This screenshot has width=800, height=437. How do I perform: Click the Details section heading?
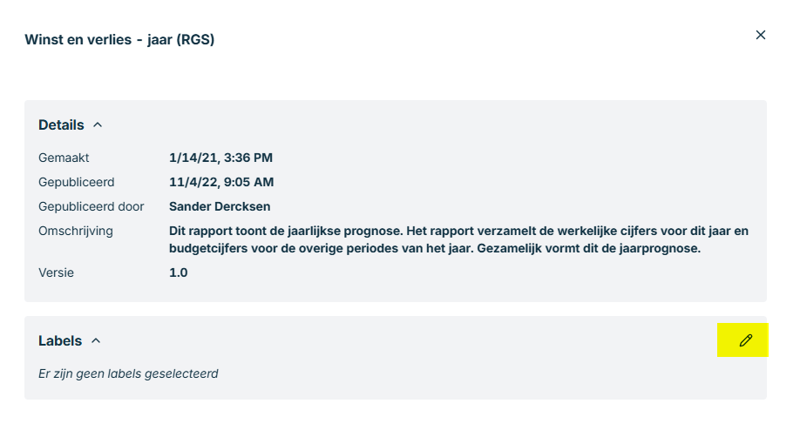point(61,124)
